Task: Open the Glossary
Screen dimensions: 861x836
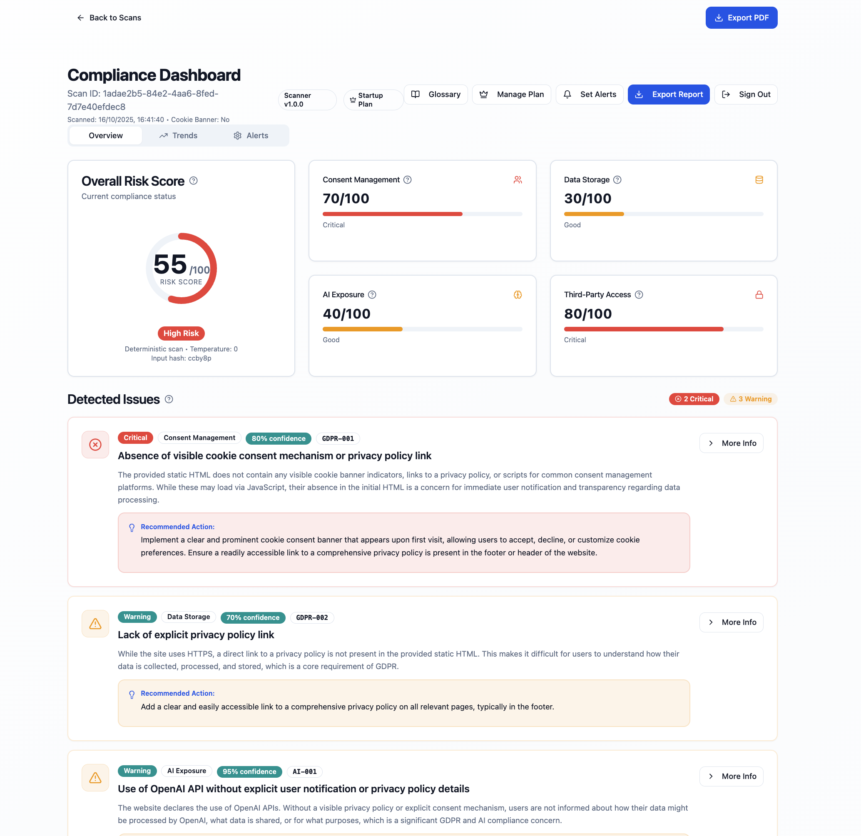Action: [435, 95]
